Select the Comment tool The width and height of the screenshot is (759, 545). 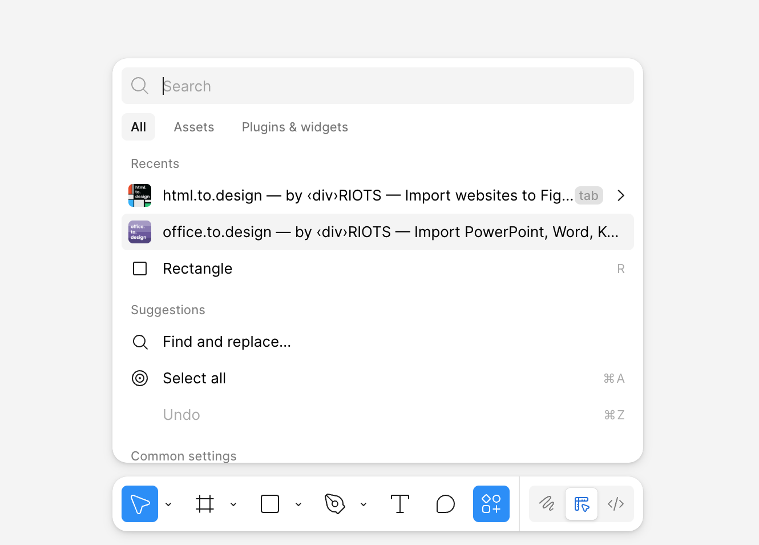(x=446, y=504)
